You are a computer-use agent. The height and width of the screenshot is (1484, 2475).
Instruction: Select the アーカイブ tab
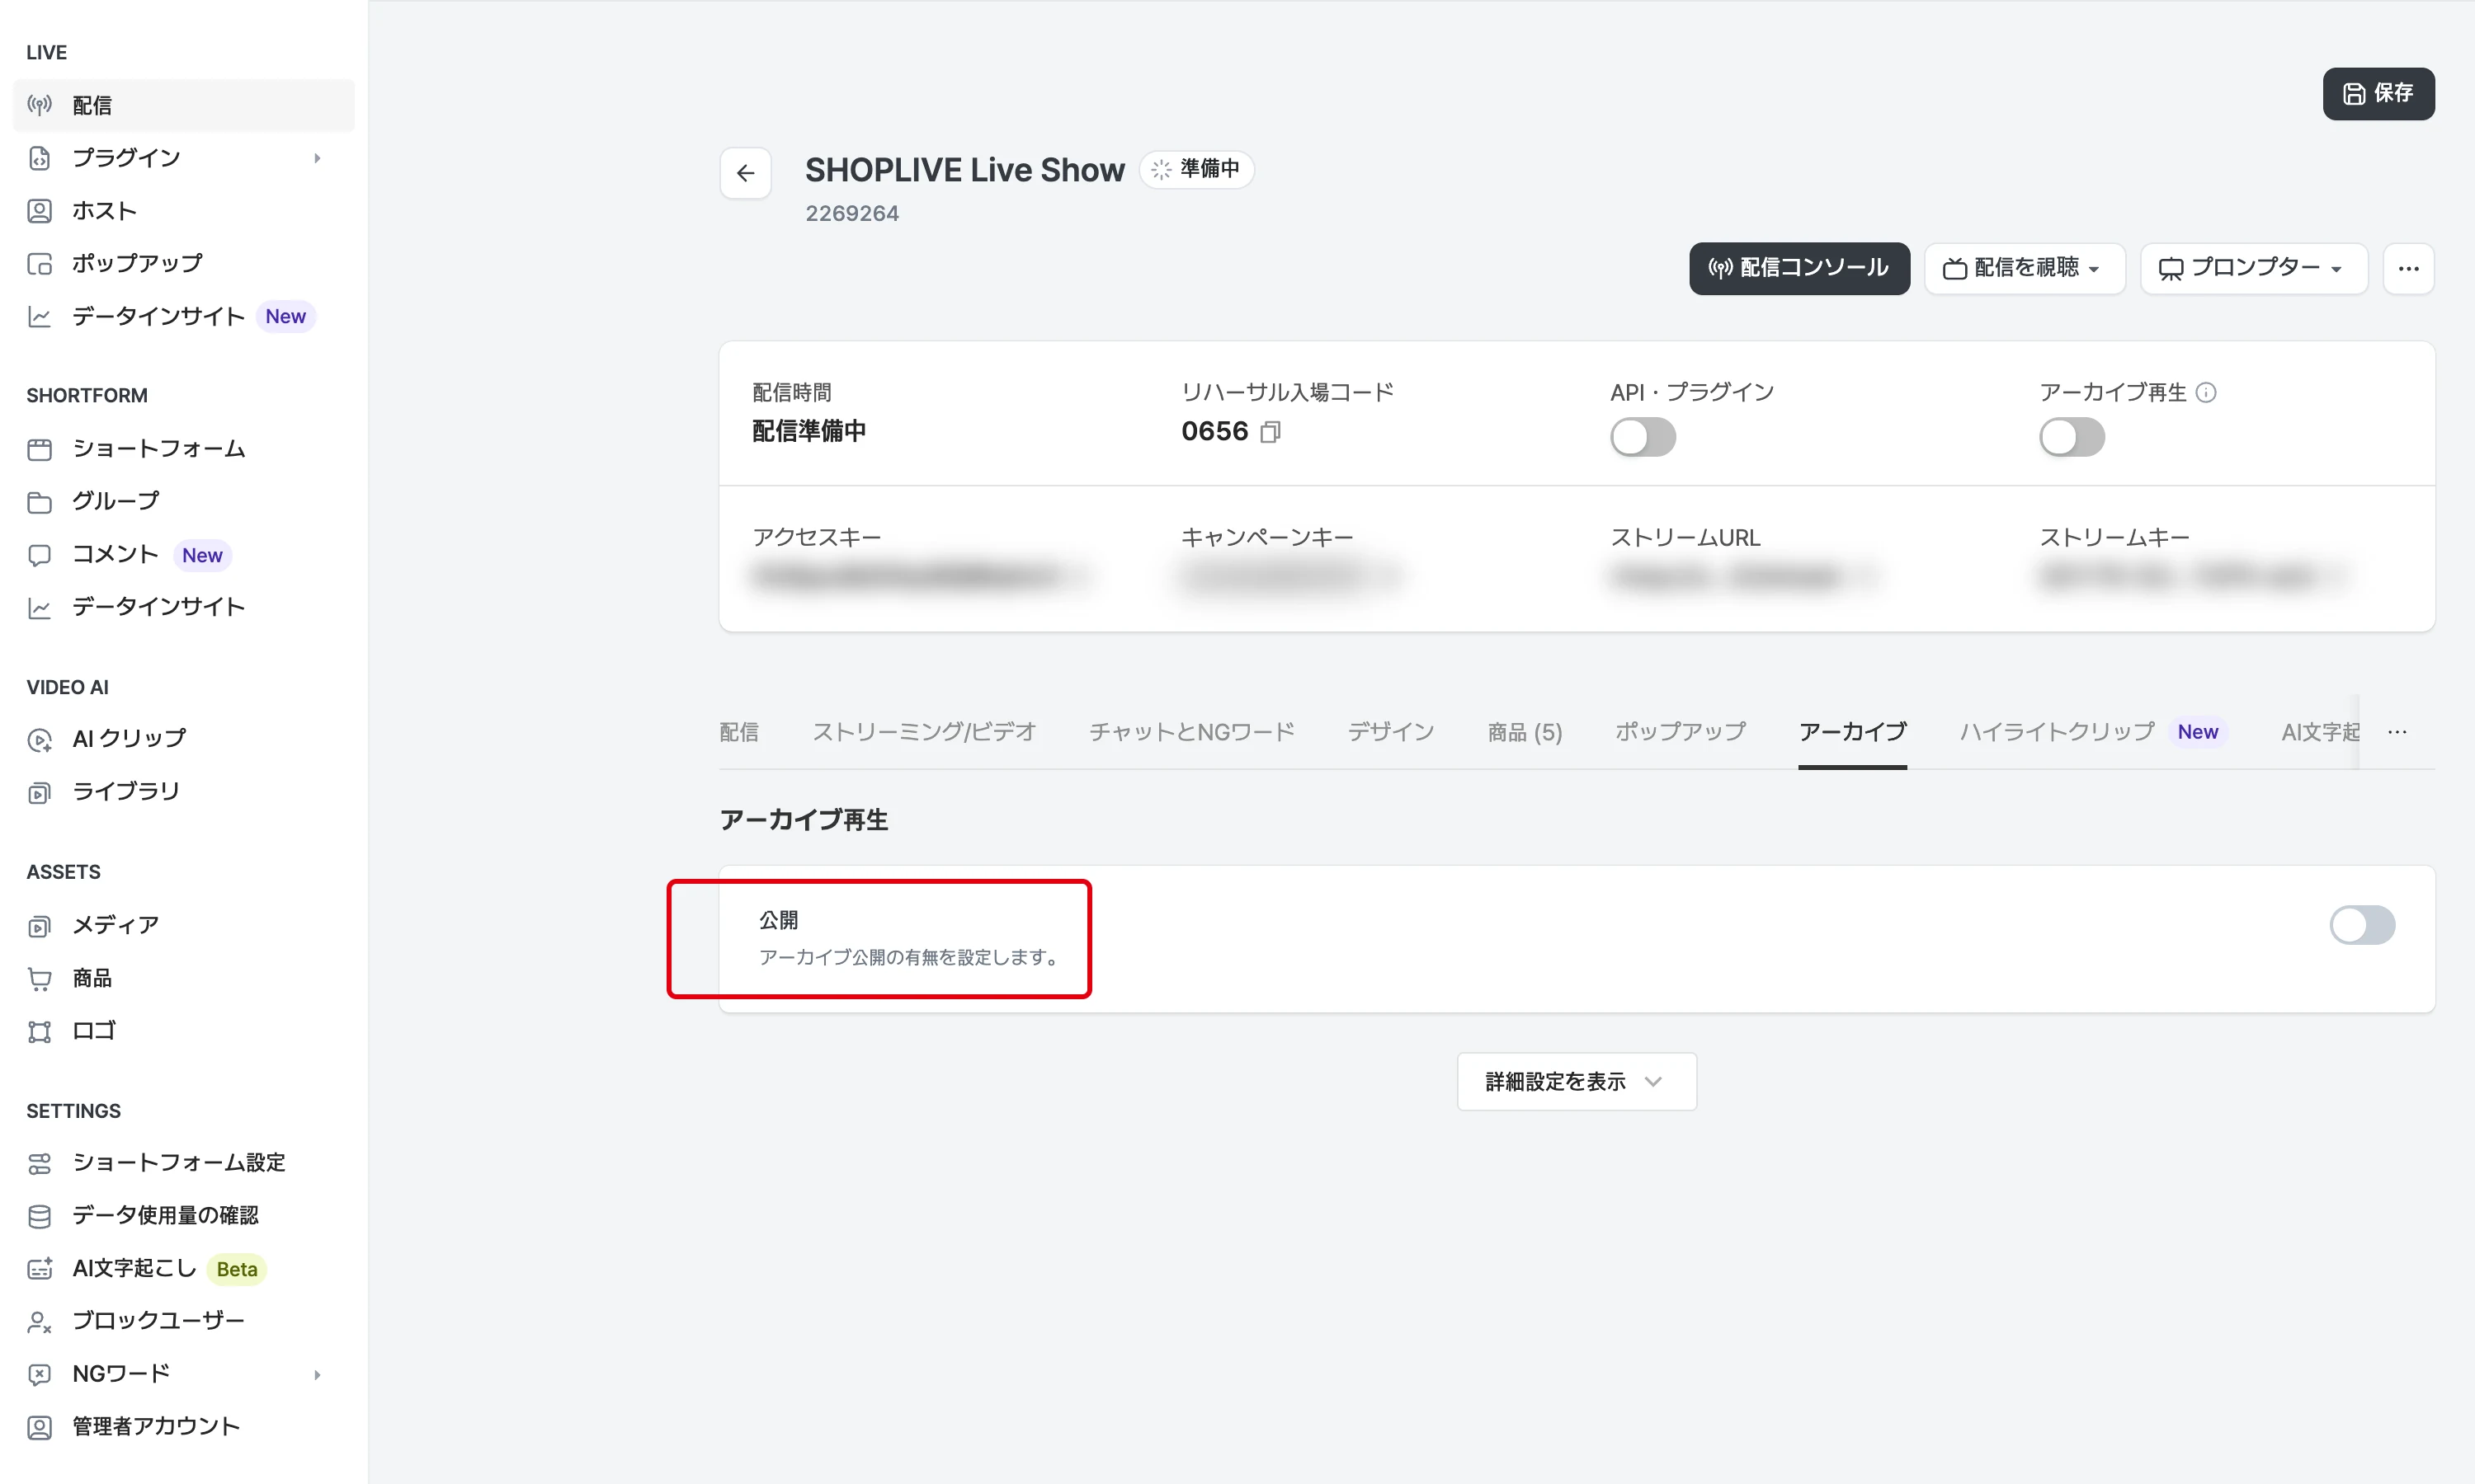1852,732
